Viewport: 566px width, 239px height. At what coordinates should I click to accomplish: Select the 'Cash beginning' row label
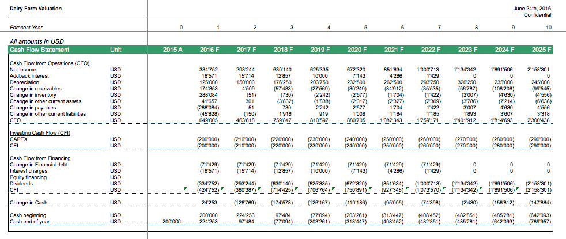pyautogui.click(x=28, y=215)
